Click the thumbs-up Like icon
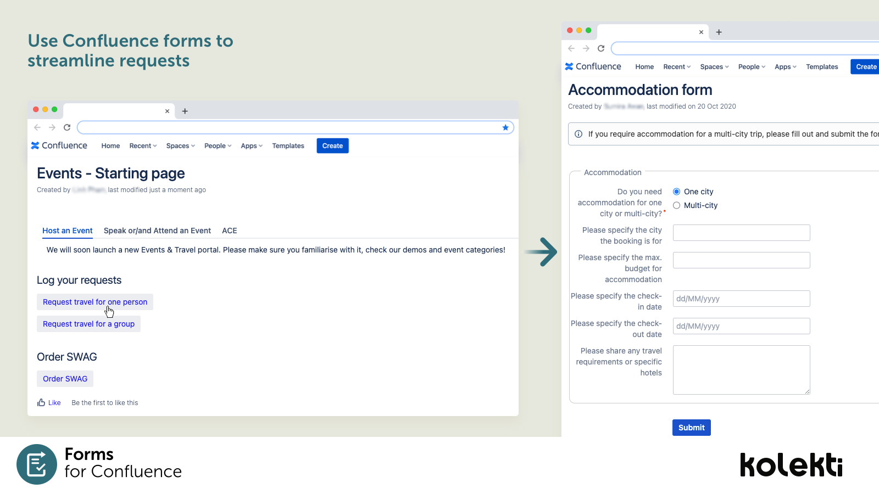879x494 pixels. (x=41, y=402)
